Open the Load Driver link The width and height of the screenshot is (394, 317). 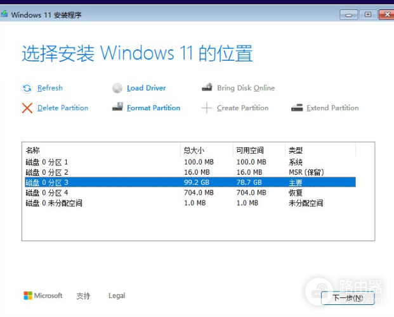click(146, 88)
